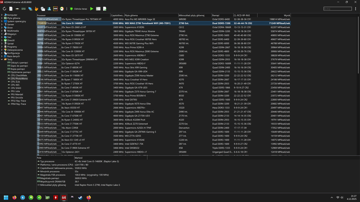Expand the Multimedia tree node arrow
Screen dimensions: 360x202
tap(2, 31)
